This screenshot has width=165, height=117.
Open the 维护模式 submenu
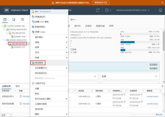pyautogui.click(x=49, y=37)
